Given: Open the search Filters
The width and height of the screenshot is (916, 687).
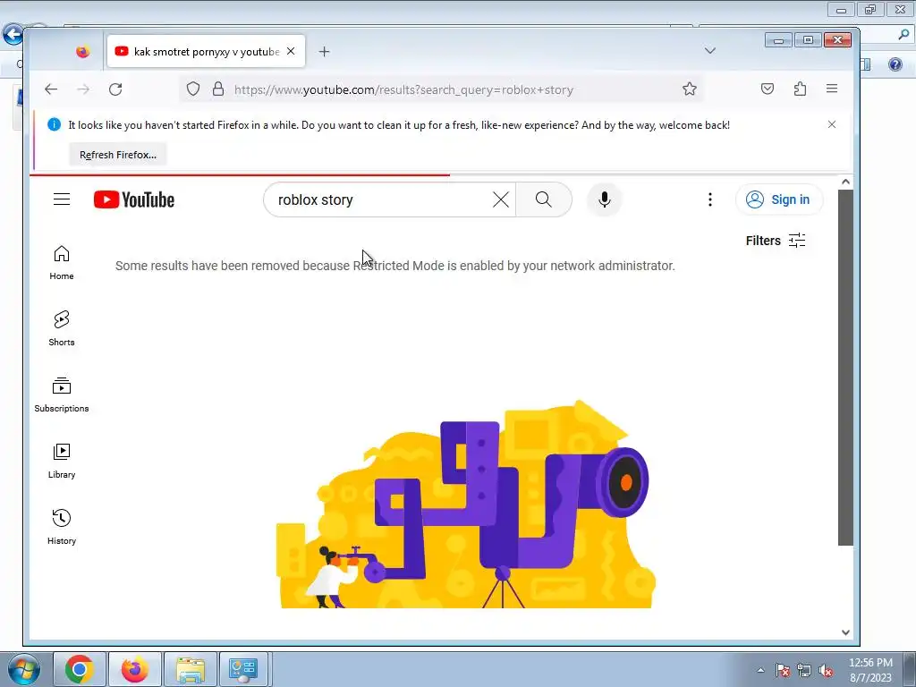Looking at the screenshot, I should pyautogui.click(x=776, y=241).
